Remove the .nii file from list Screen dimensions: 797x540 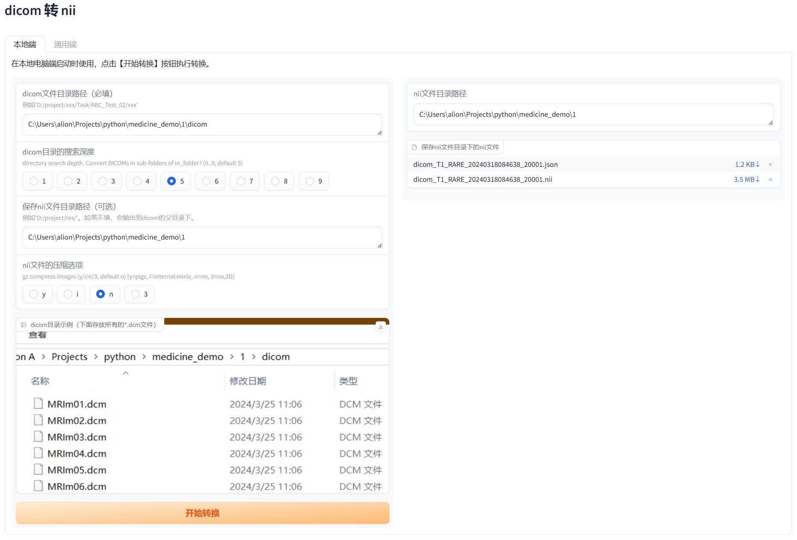[x=770, y=180]
